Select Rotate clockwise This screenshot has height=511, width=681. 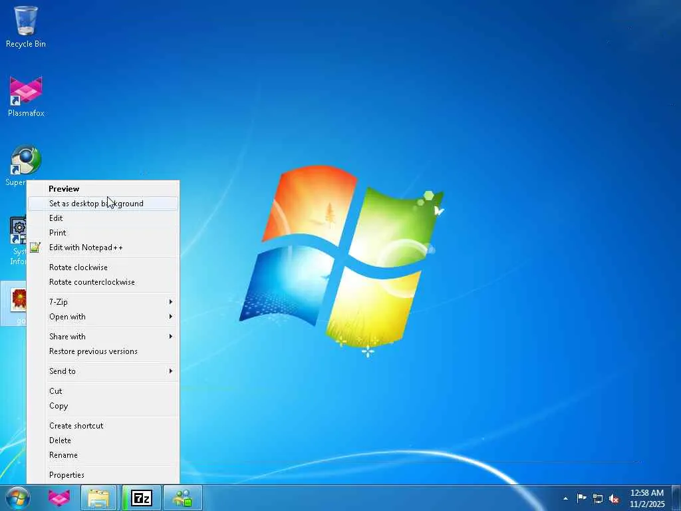coord(103,267)
